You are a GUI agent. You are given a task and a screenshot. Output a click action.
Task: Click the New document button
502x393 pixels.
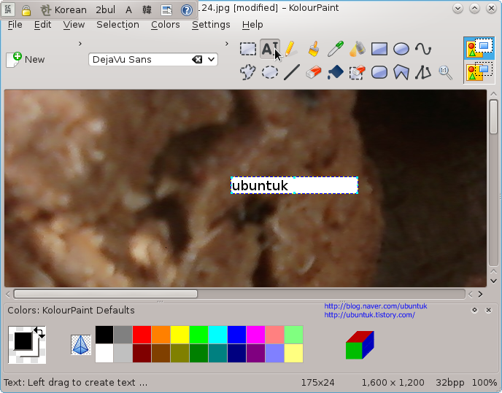point(26,60)
